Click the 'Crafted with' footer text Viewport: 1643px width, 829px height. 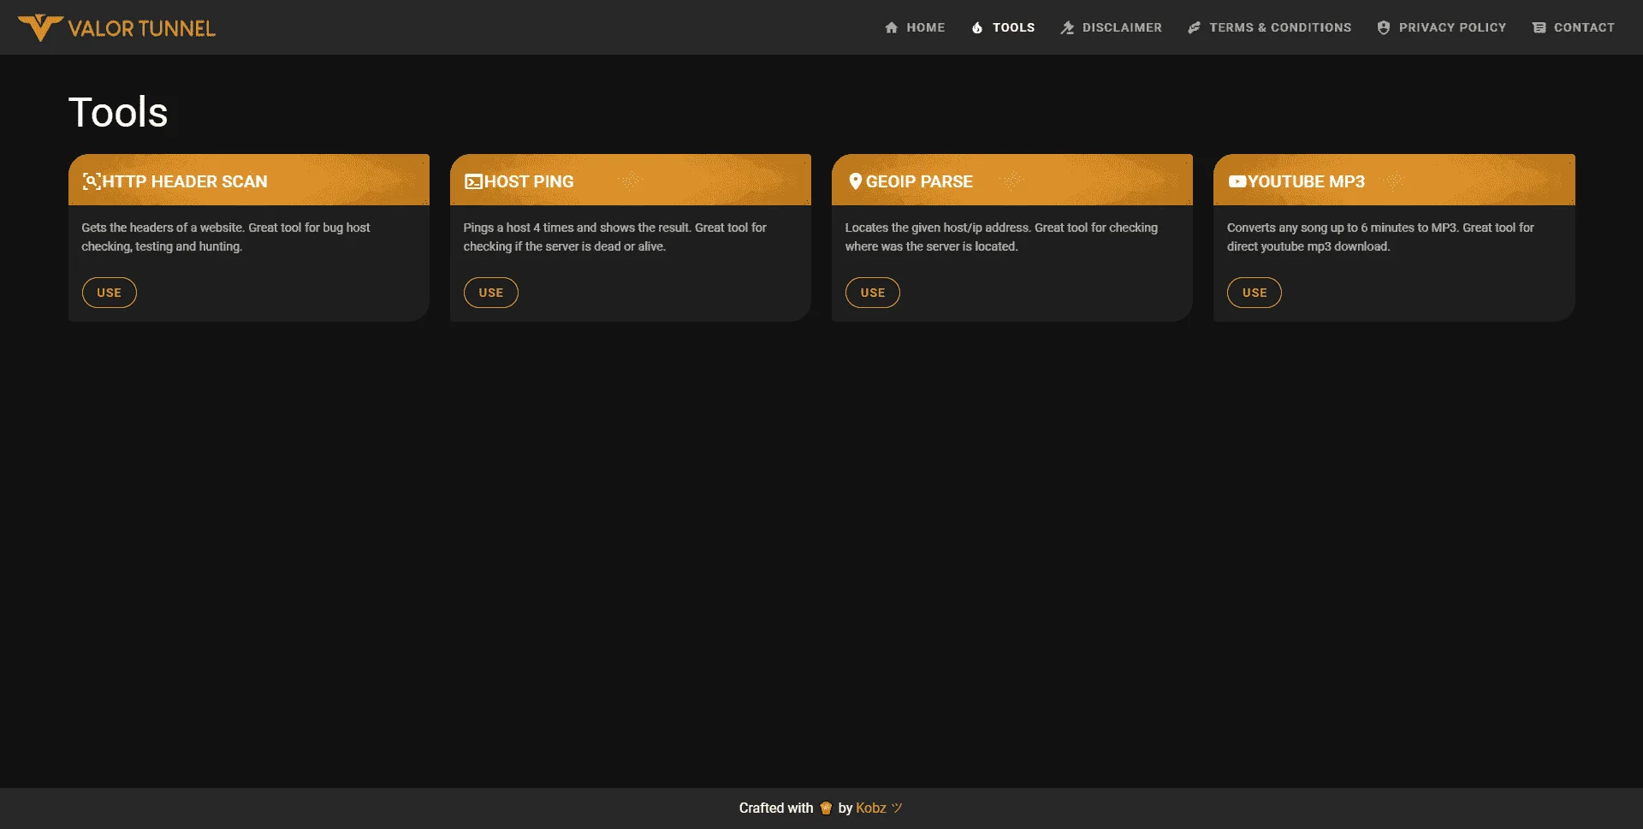pos(776,808)
